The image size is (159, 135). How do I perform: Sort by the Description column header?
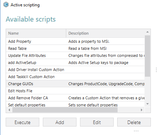point(105,33)
